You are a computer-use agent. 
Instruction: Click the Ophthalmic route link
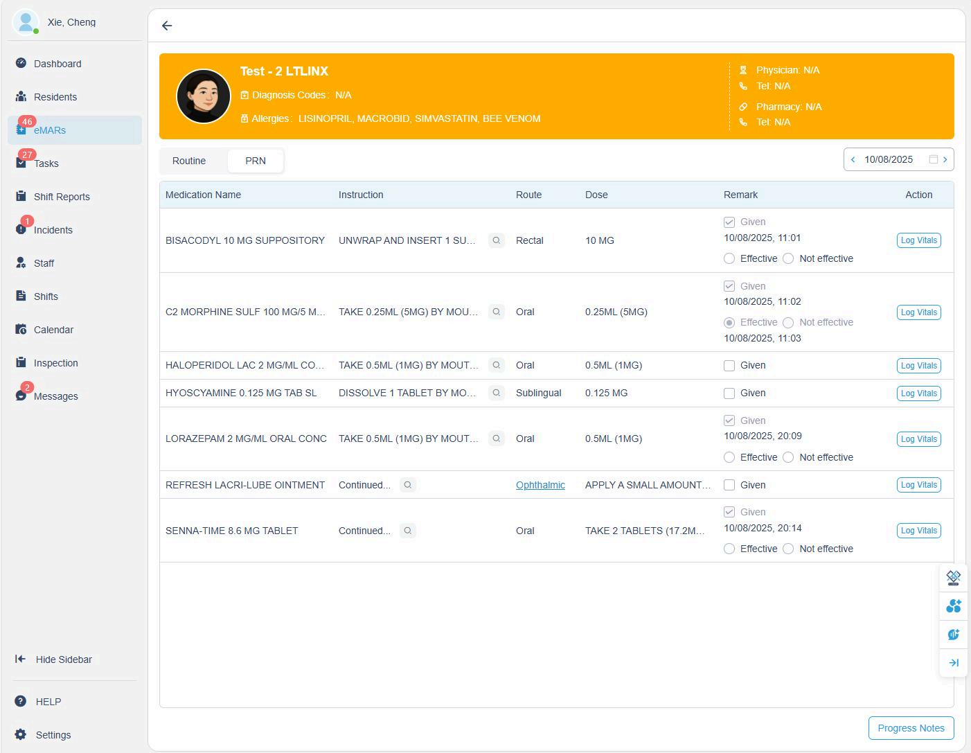click(540, 485)
